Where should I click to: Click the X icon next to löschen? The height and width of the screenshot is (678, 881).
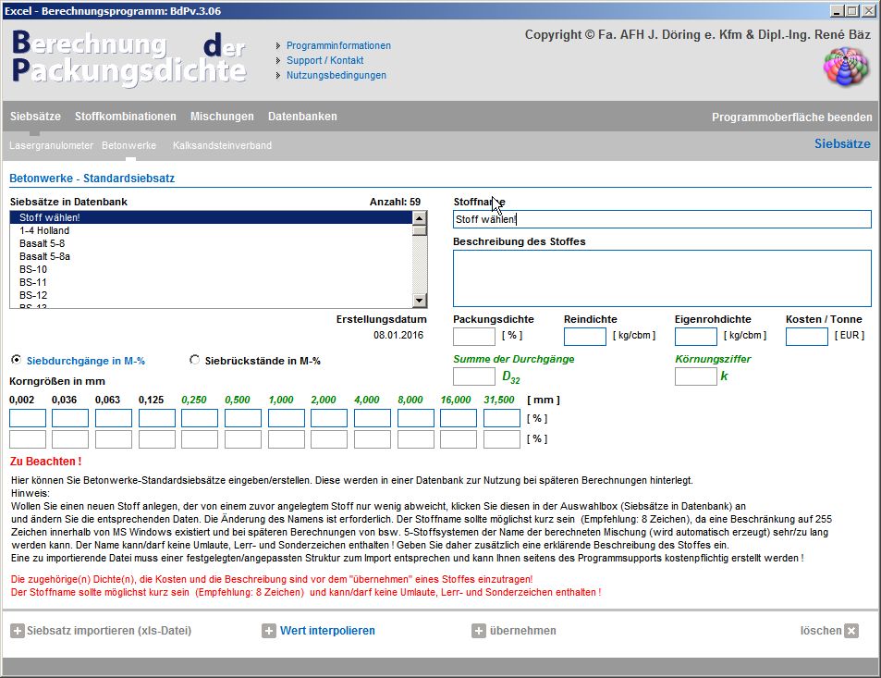pos(851,631)
